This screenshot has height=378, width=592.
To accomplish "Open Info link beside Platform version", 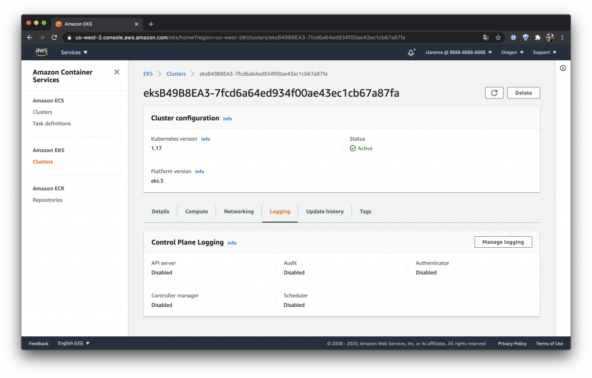I will tap(199, 171).
